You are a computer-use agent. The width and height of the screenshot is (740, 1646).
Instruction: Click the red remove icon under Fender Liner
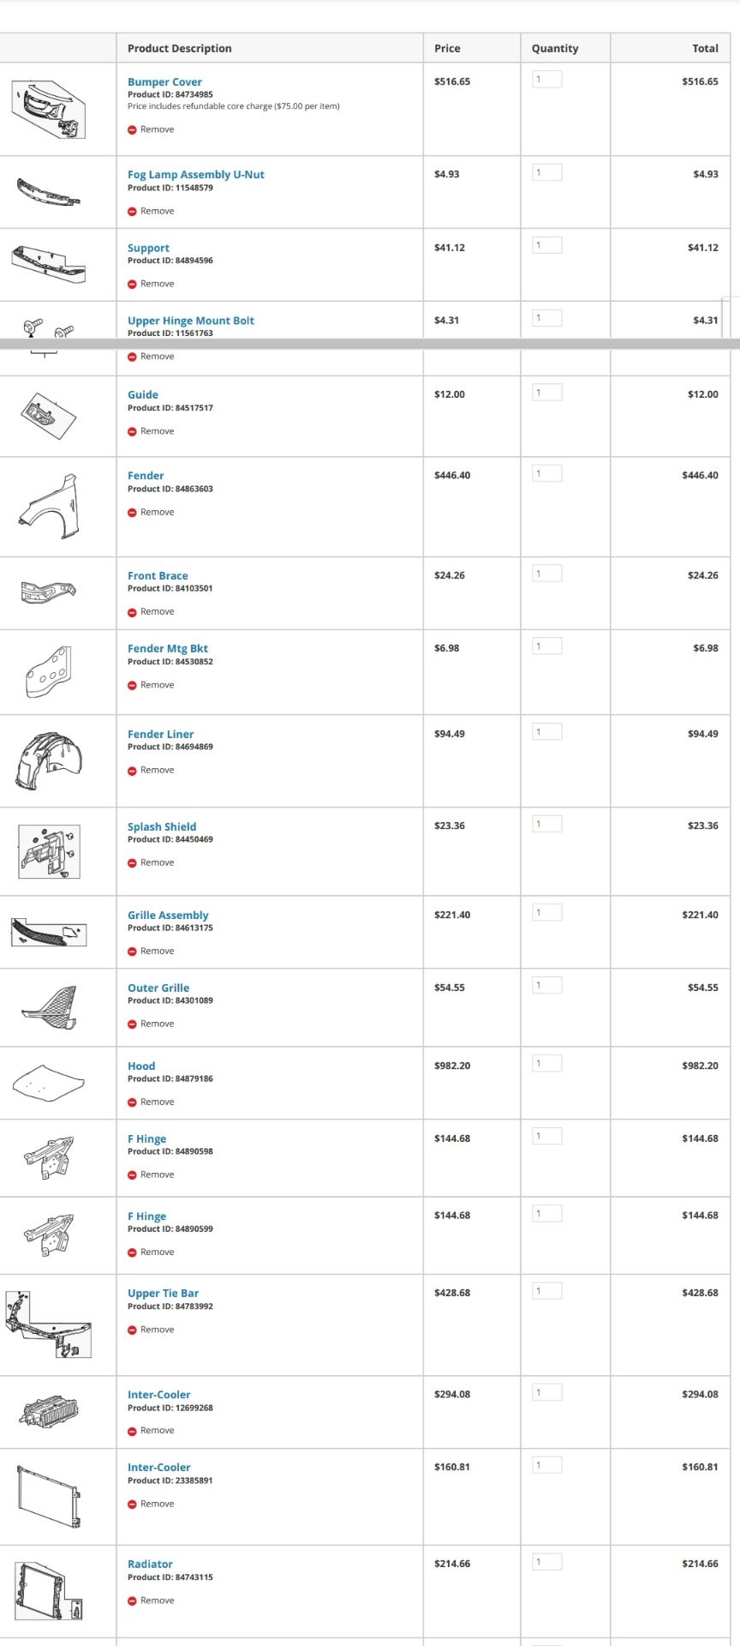(x=132, y=771)
